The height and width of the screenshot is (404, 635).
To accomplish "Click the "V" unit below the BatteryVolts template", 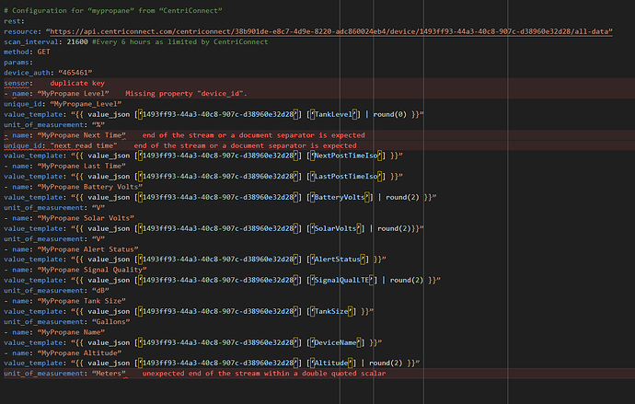I will (x=98, y=208).
